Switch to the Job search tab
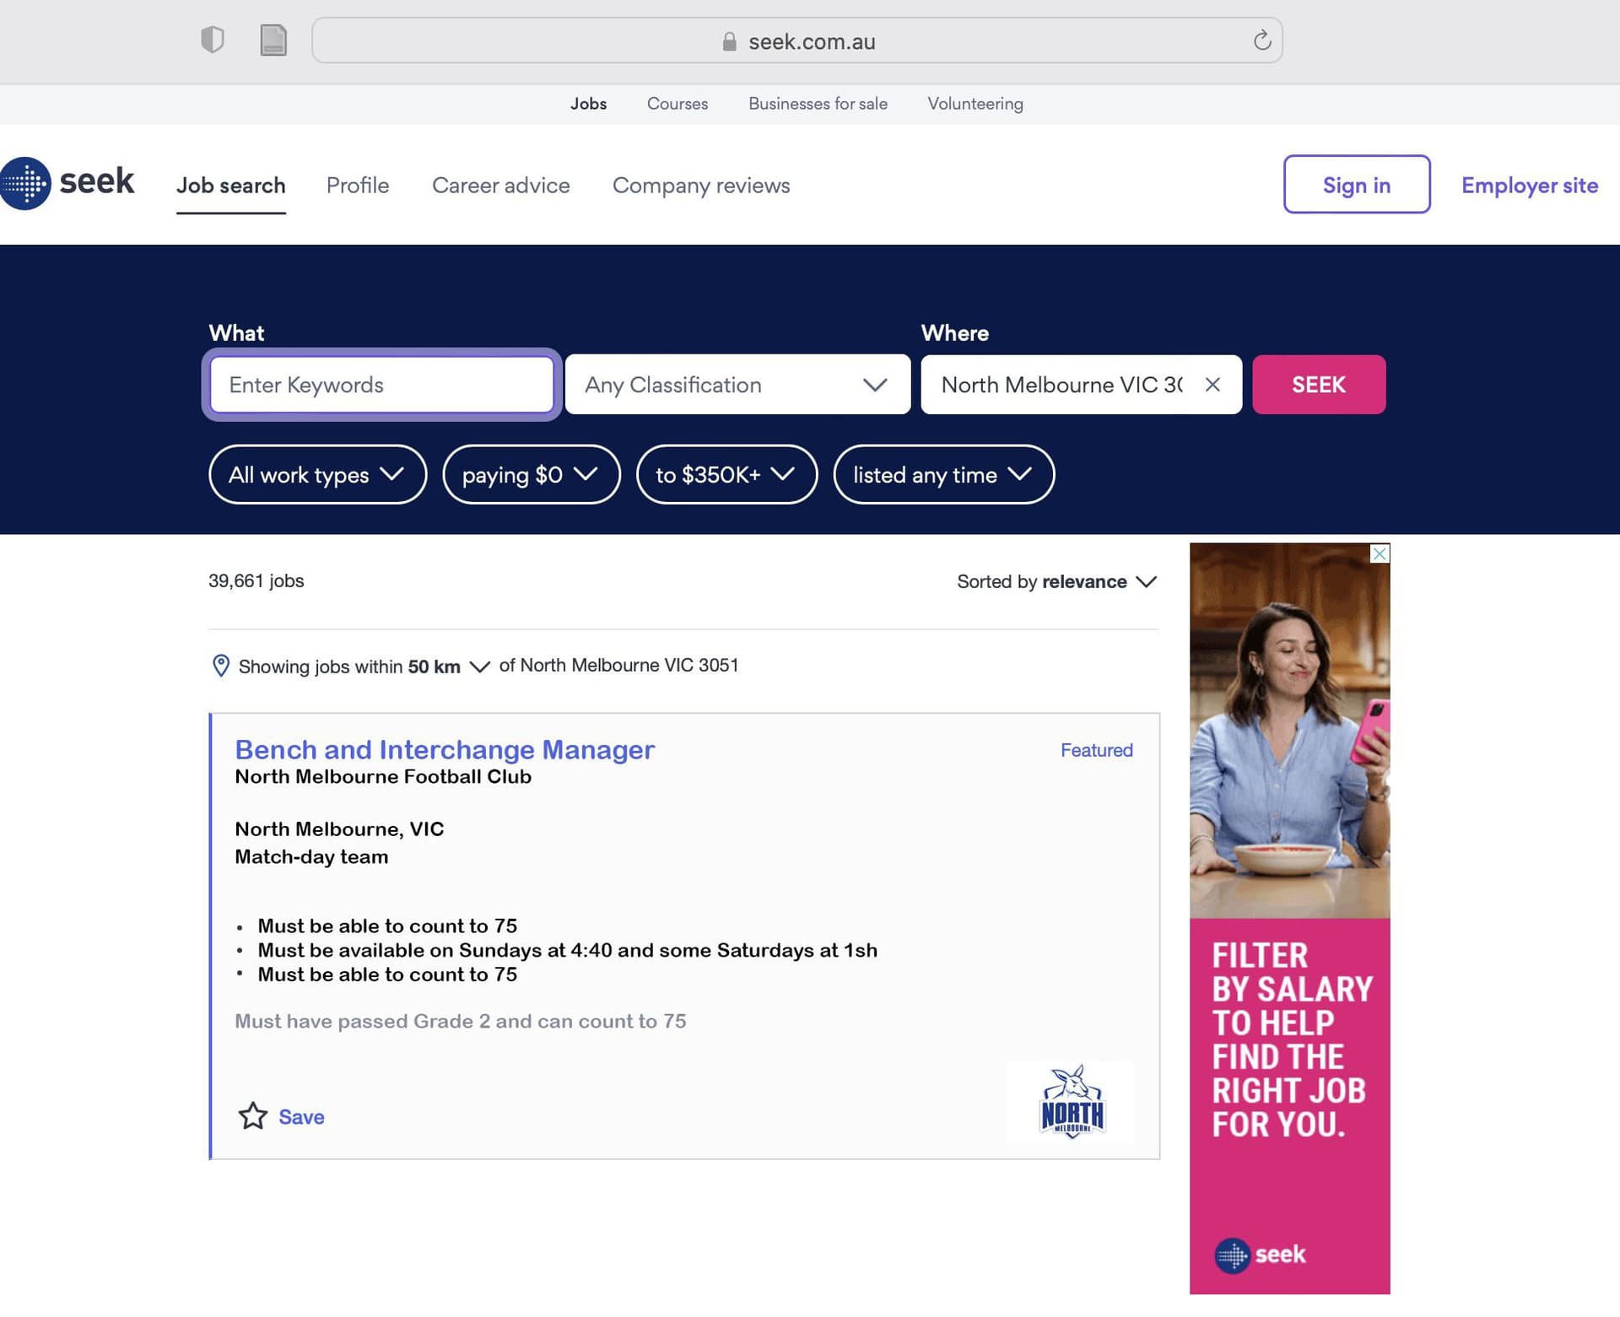 [x=230, y=185]
